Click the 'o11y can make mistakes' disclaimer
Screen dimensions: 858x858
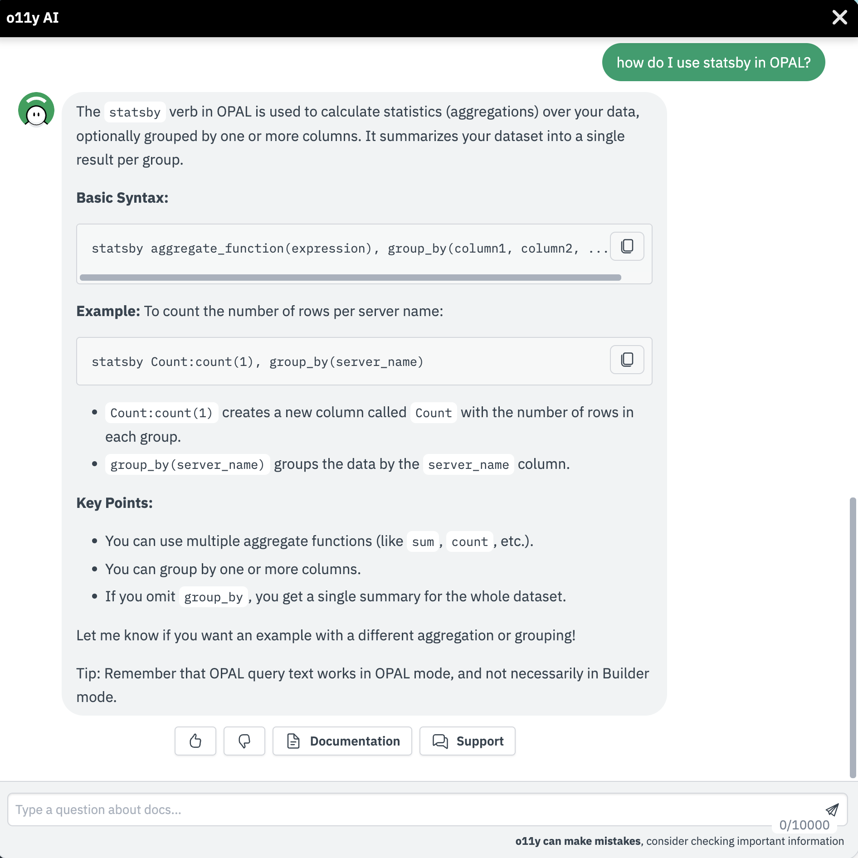pyautogui.click(x=679, y=841)
